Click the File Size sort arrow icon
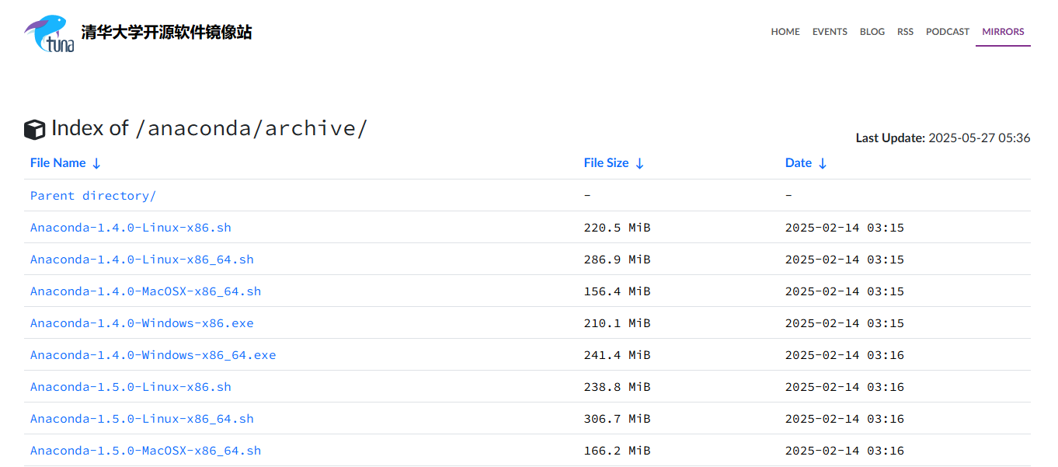Viewport: 1058px width, 467px height. pos(639,163)
